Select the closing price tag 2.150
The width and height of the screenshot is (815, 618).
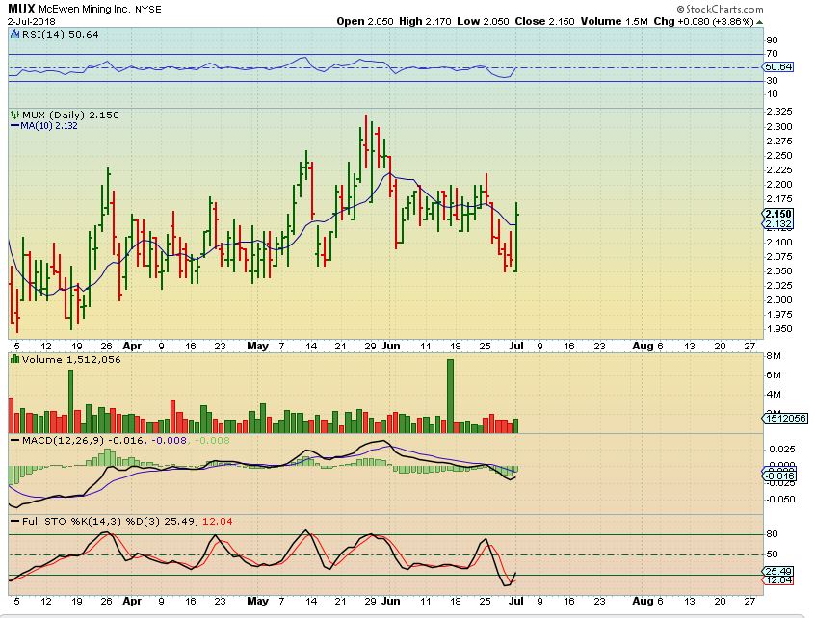pyautogui.click(x=776, y=213)
